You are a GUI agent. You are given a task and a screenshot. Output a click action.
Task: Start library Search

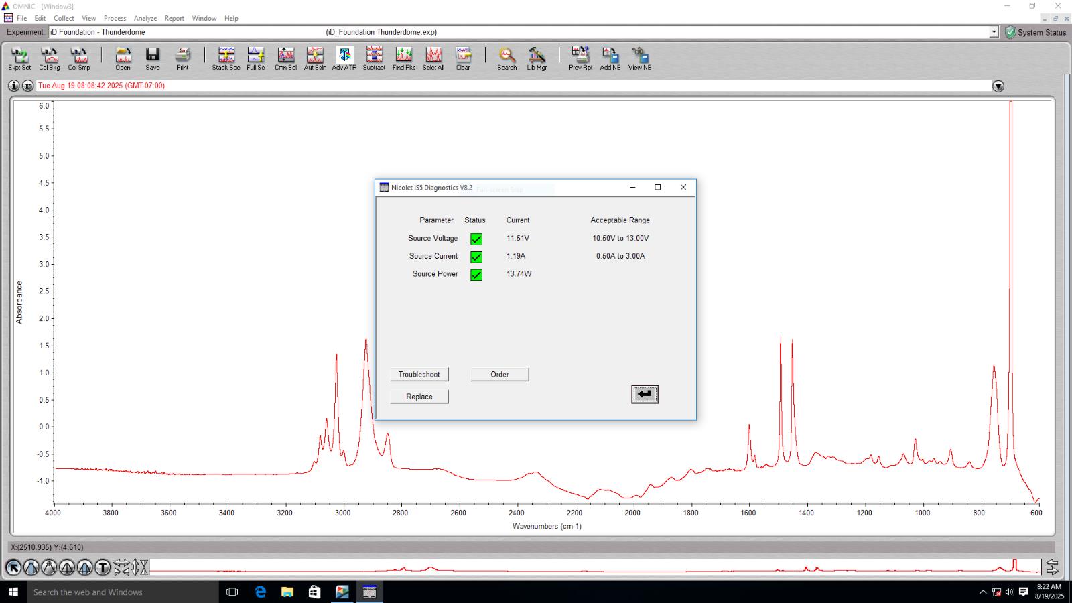point(507,58)
